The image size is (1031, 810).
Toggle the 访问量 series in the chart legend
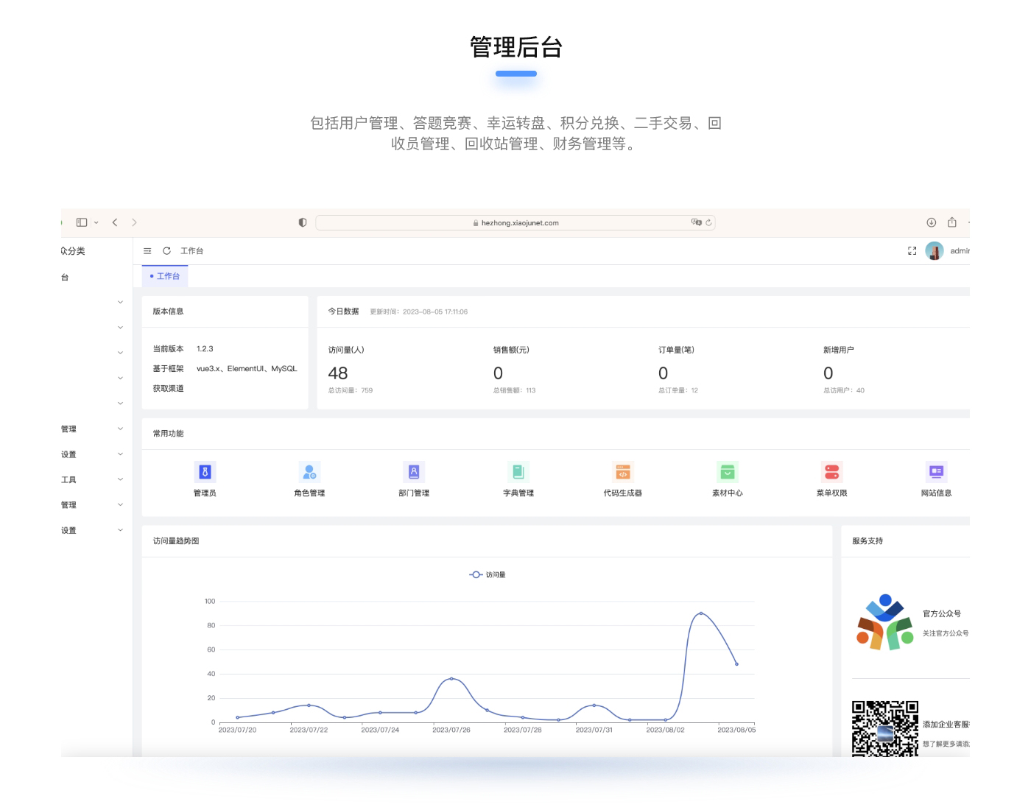click(x=488, y=574)
